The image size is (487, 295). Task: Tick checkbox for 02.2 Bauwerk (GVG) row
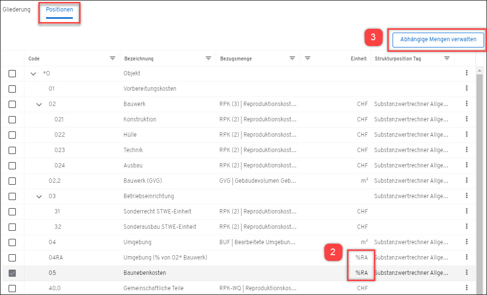(12, 181)
